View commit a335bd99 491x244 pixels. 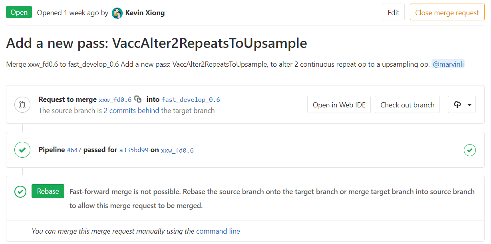tap(134, 150)
